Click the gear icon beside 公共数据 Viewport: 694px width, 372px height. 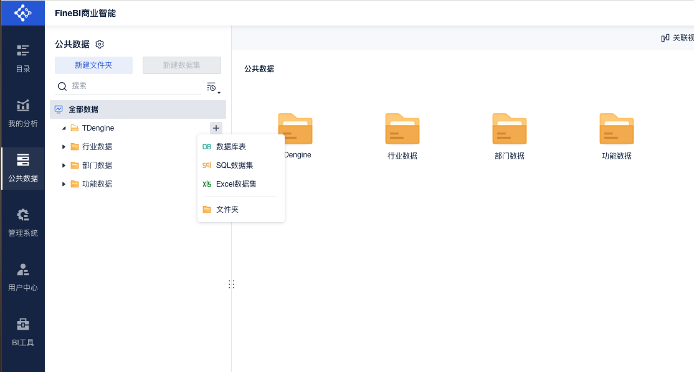click(100, 44)
